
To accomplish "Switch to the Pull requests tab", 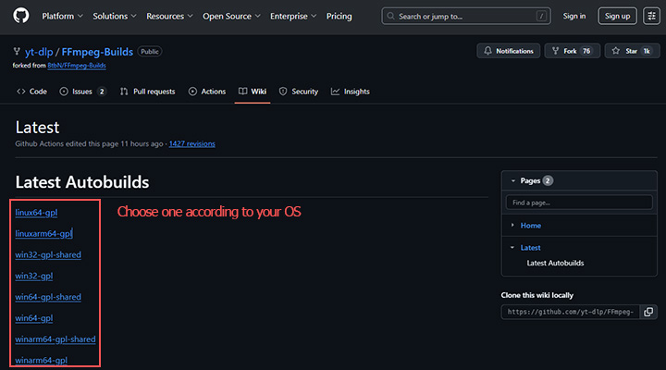I will (147, 92).
